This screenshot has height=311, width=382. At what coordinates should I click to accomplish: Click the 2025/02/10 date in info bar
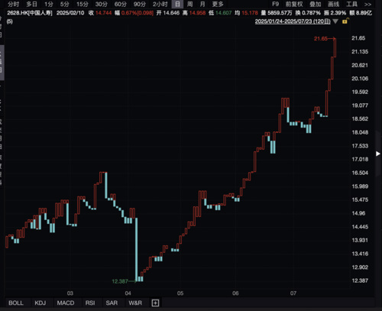(70, 13)
